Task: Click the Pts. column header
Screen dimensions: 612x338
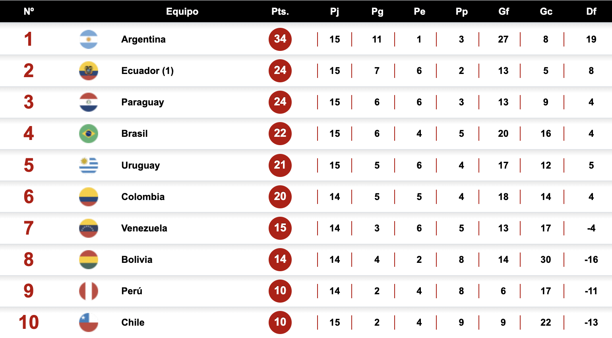Action: [280, 12]
